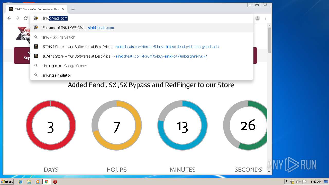329x185 pixels.
Task: Open the sinkisx-fendi-c4-lamborghini-hack suggestion
Action: pyautogui.click(x=142, y=47)
